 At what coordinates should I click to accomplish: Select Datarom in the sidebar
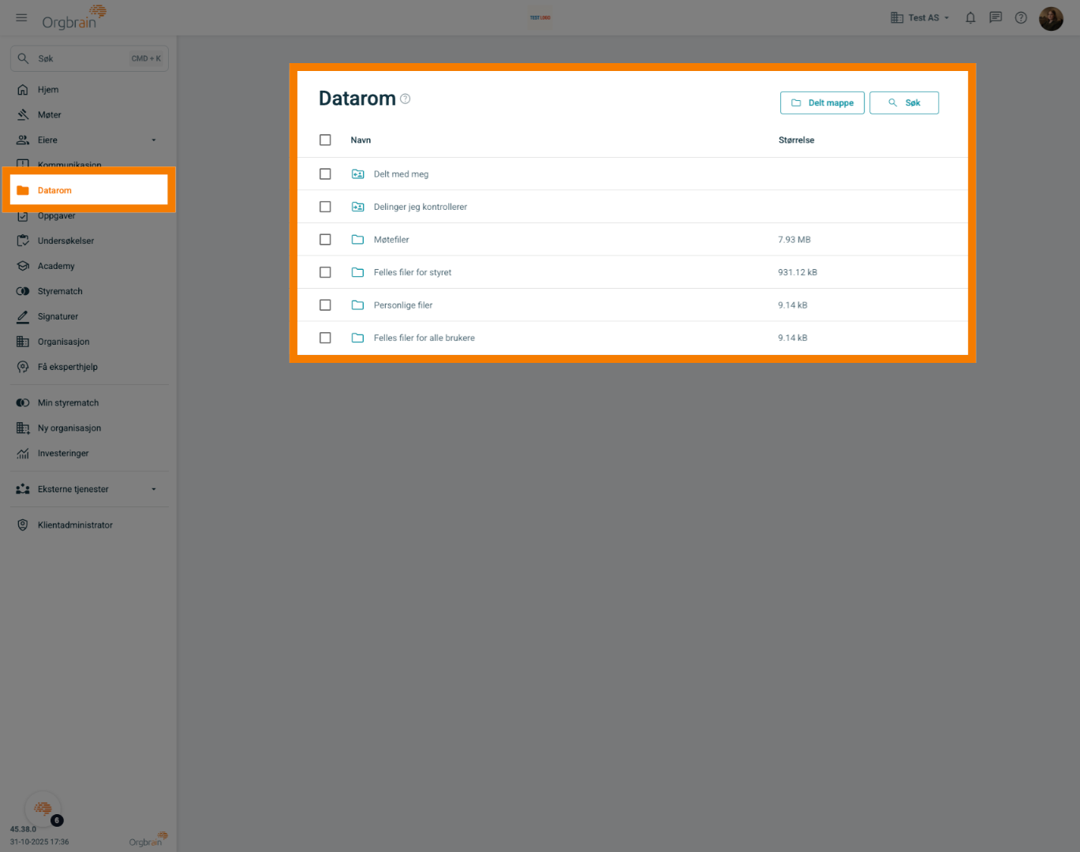click(x=89, y=190)
